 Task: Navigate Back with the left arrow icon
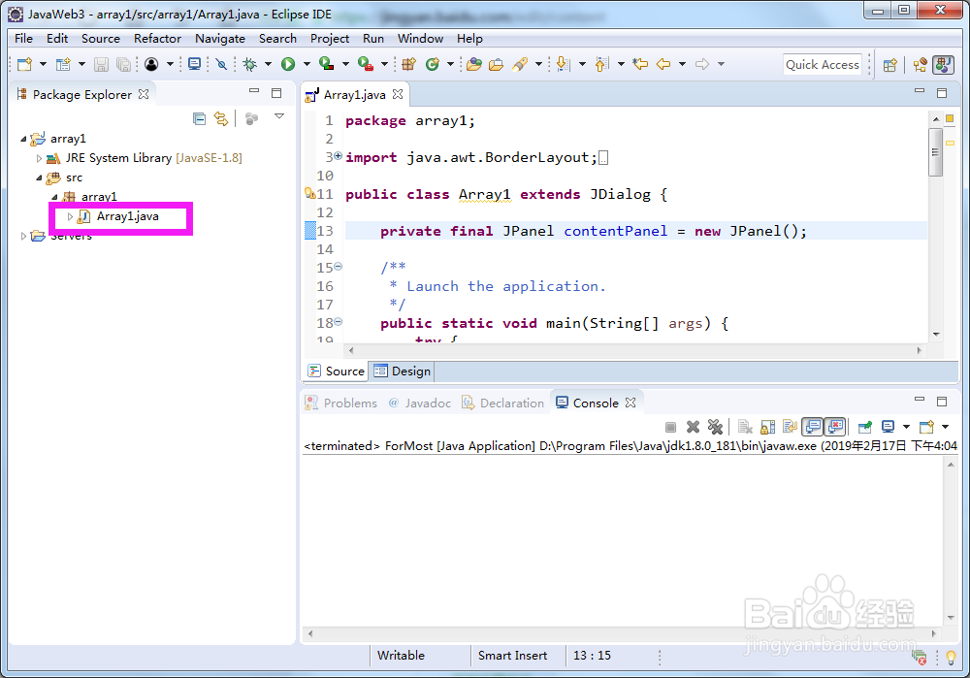(x=663, y=64)
